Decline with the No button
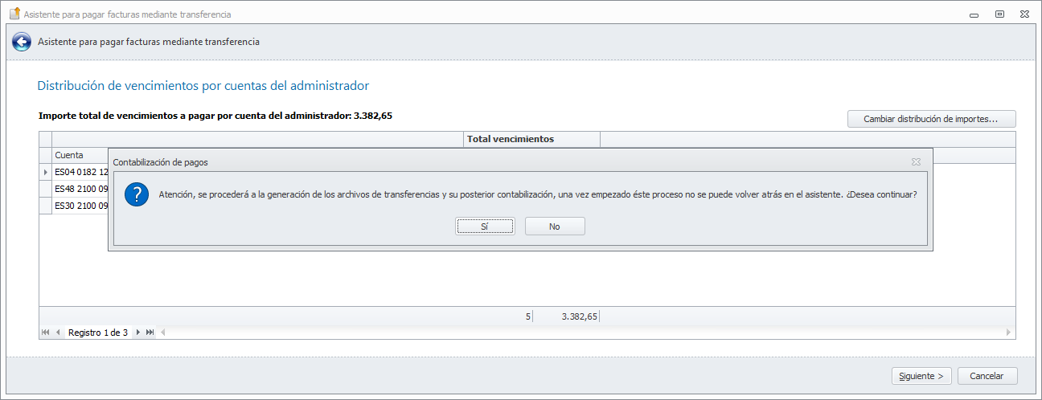The height and width of the screenshot is (400, 1042). [555, 227]
